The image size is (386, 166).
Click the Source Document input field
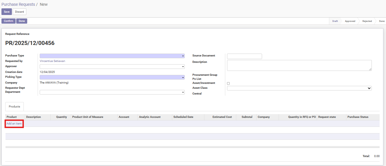pos(244,56)
